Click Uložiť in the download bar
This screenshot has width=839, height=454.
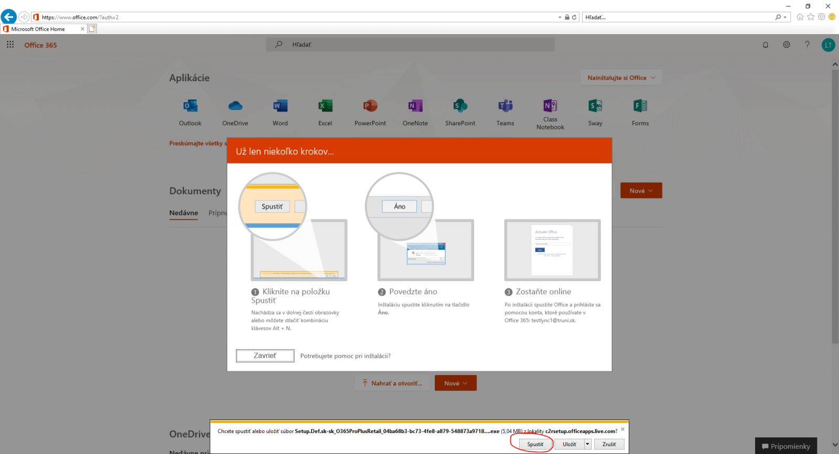click(x=569, y=444)
